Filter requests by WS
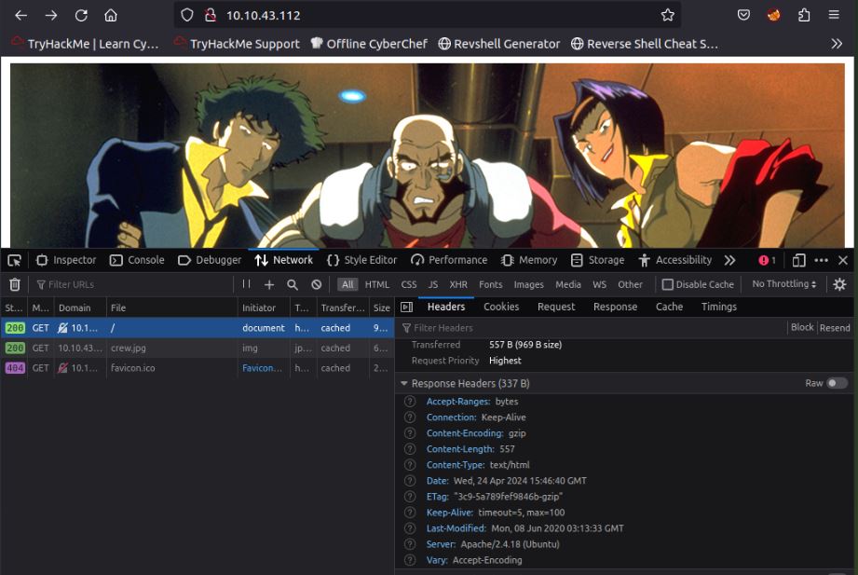Viewport: 858px width, 575px height. click(x=599, y=284)
